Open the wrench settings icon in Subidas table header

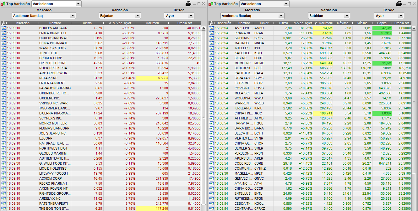tap(211, 23)
